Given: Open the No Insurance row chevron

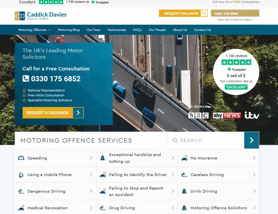Looking at the screenshot, I should click(x=254, y=158).
